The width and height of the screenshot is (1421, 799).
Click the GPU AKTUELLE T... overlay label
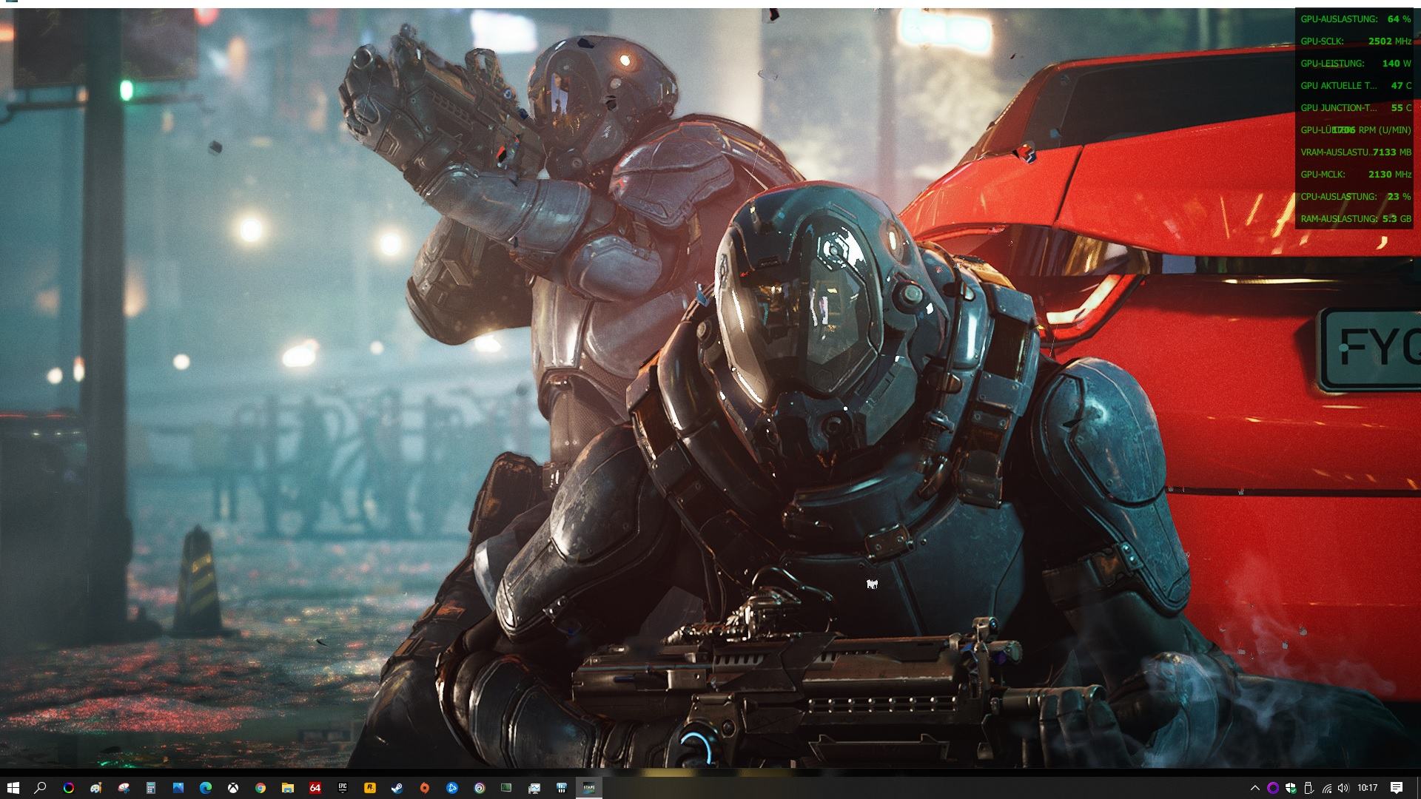pos(1338,86)
